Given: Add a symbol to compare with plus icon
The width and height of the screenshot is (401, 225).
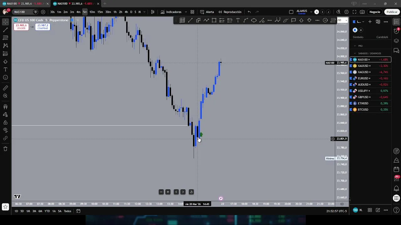Looking at the screenshot, I should (x=43, y=12).
